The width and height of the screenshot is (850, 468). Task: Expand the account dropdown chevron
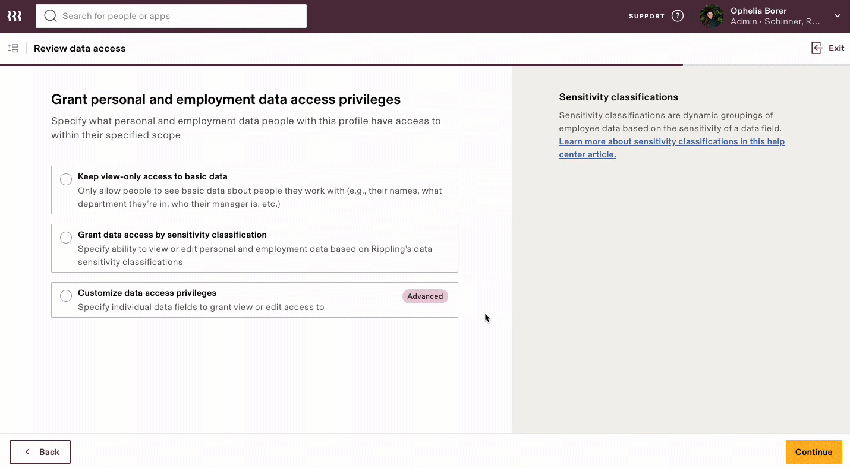[837, 16]
